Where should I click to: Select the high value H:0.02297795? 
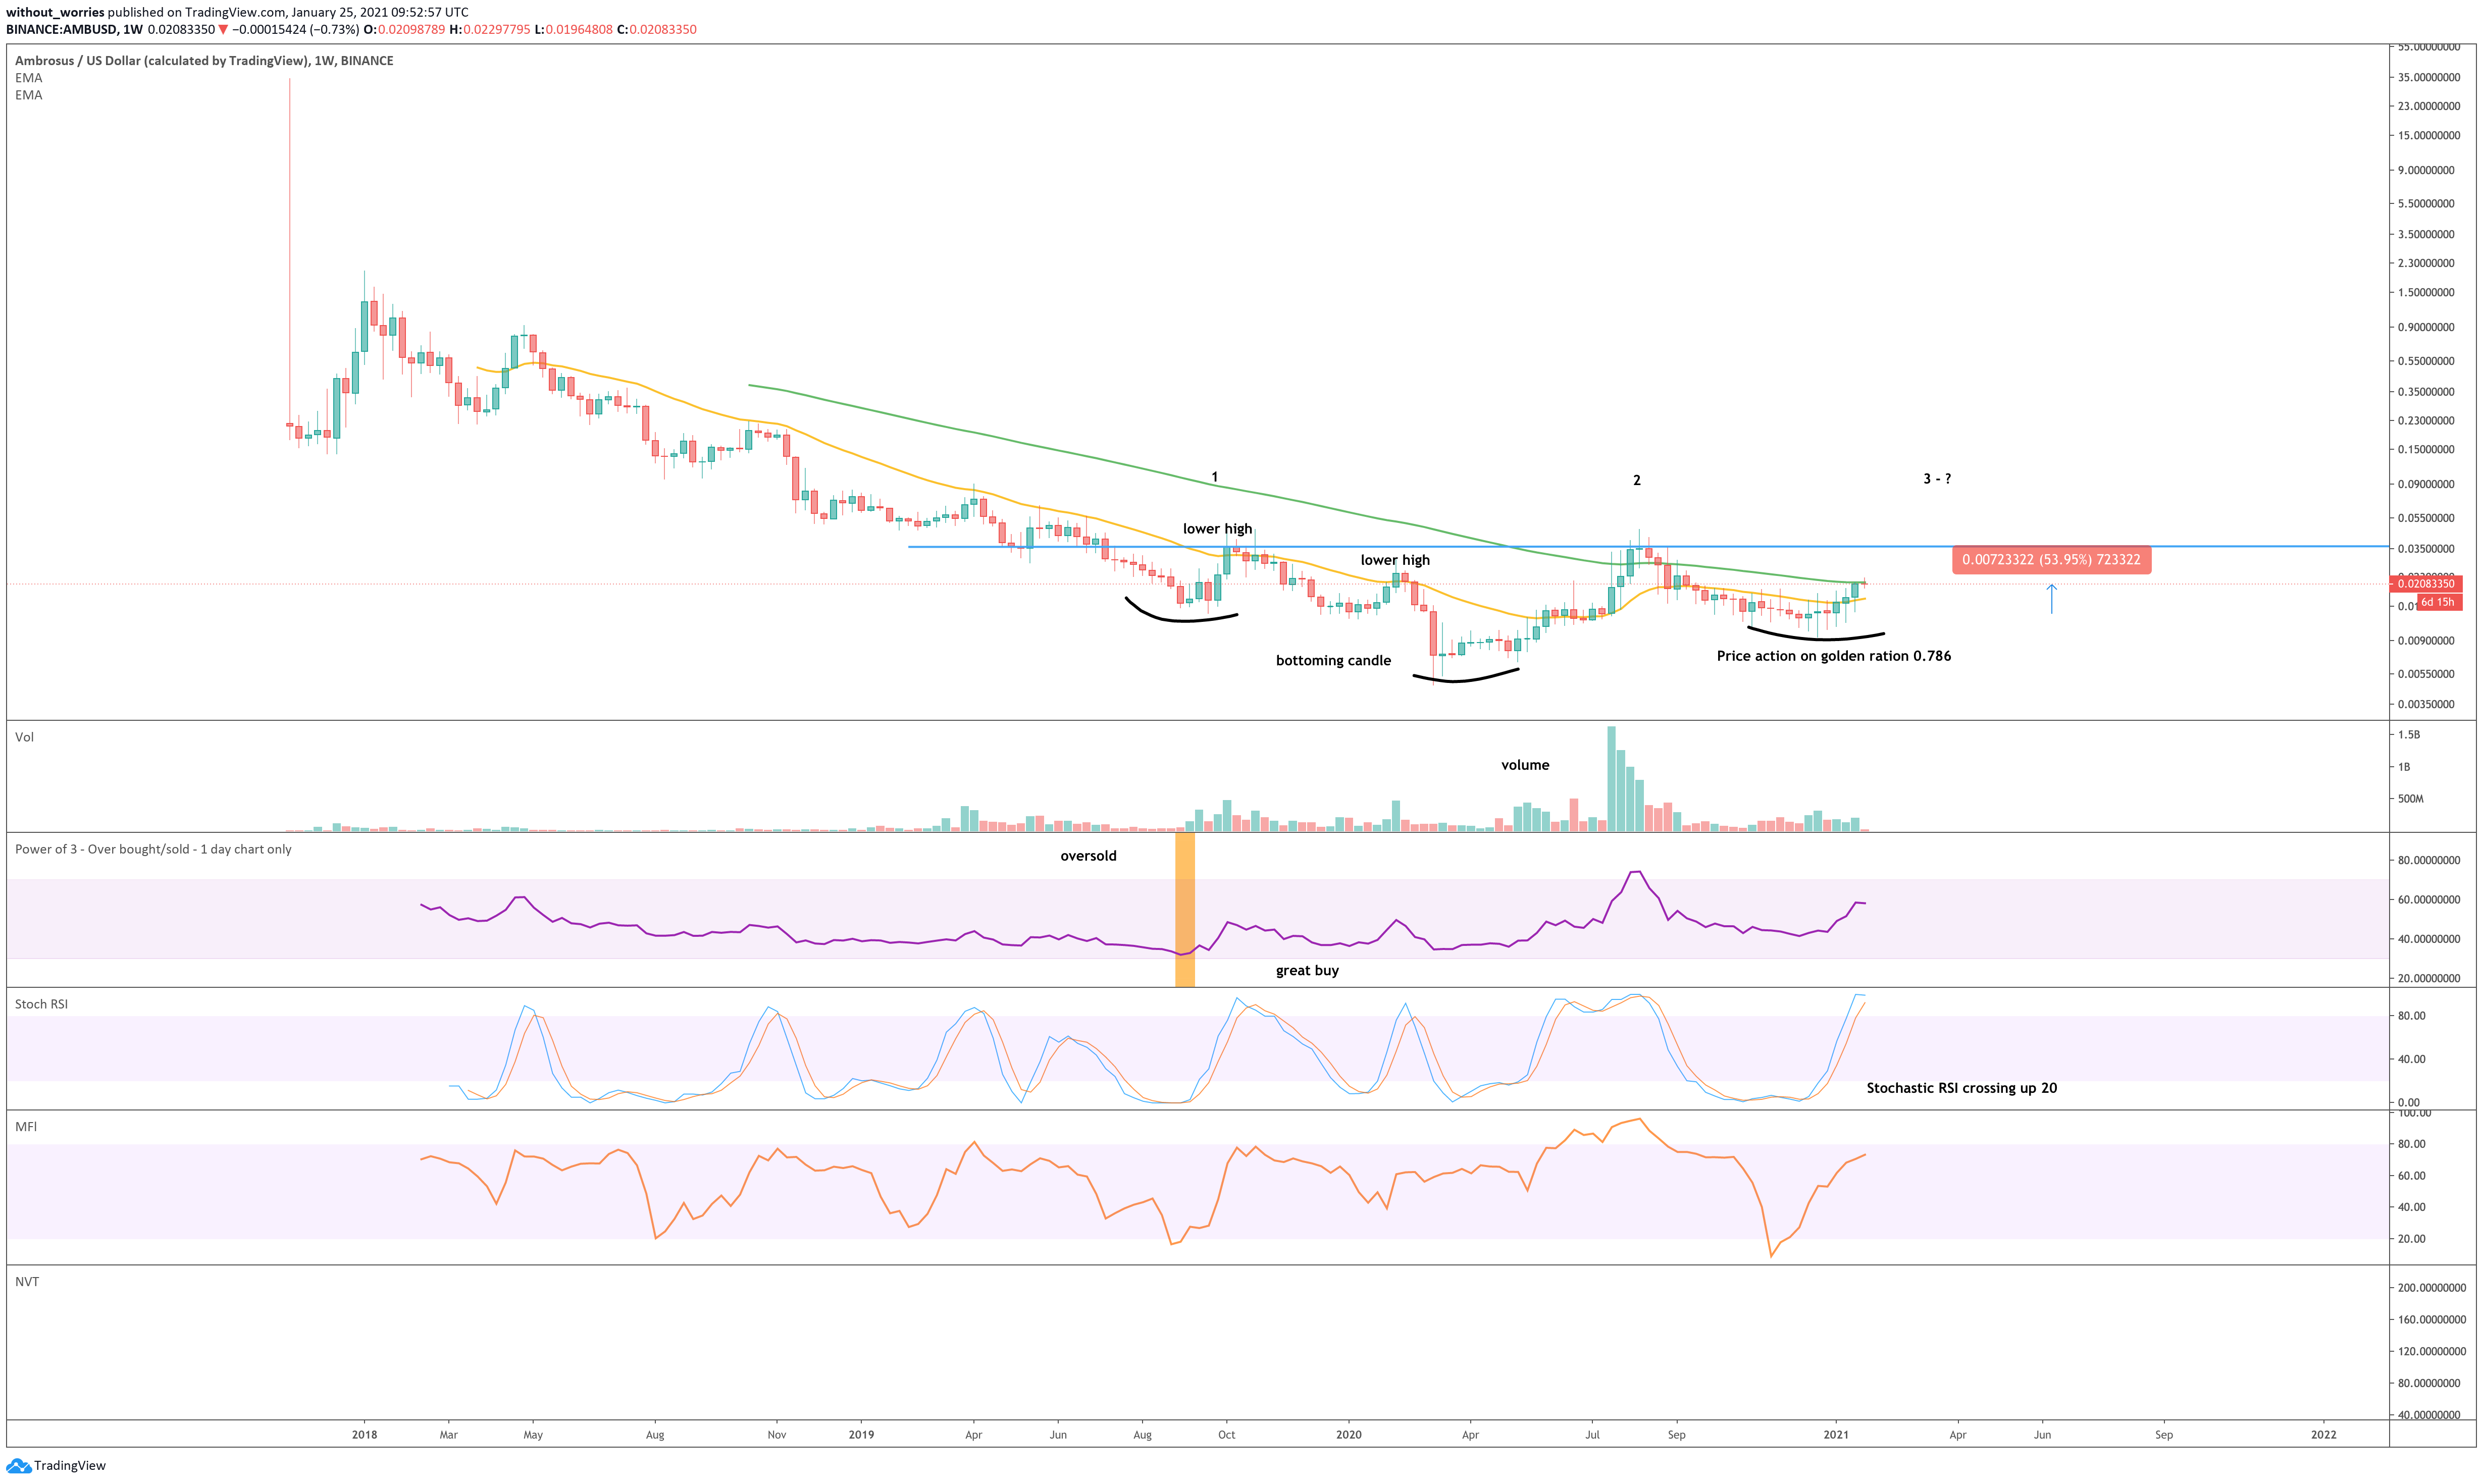coord(490,29)
